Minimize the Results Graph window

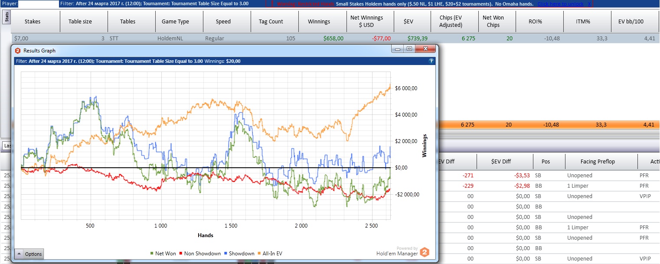pos(398,49)
